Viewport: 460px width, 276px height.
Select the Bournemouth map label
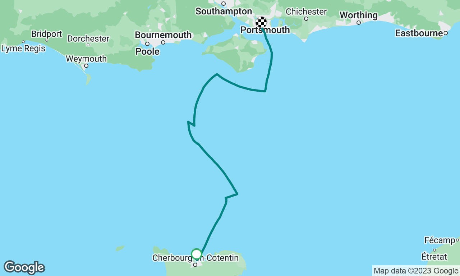pos(163,35)
